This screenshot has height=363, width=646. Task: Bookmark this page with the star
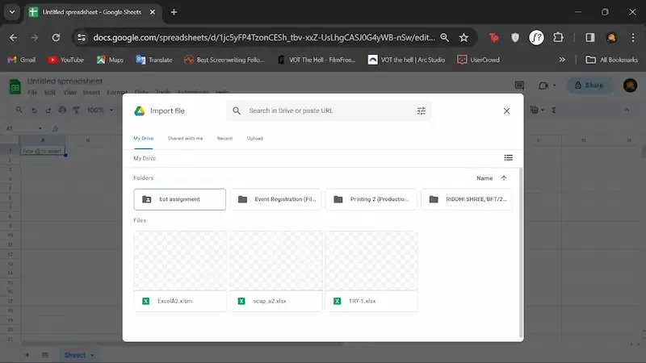click(x=464, y=37)
